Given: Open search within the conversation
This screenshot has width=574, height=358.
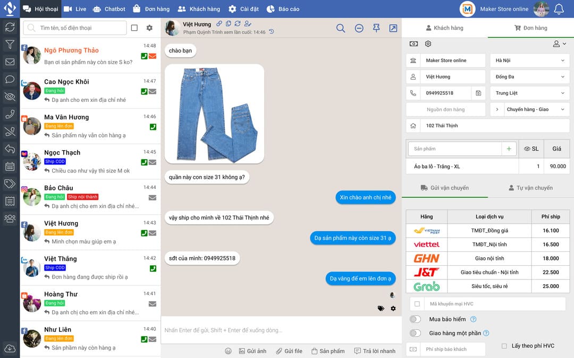Looking at the screenshot, I should click(x=341, y=28).
